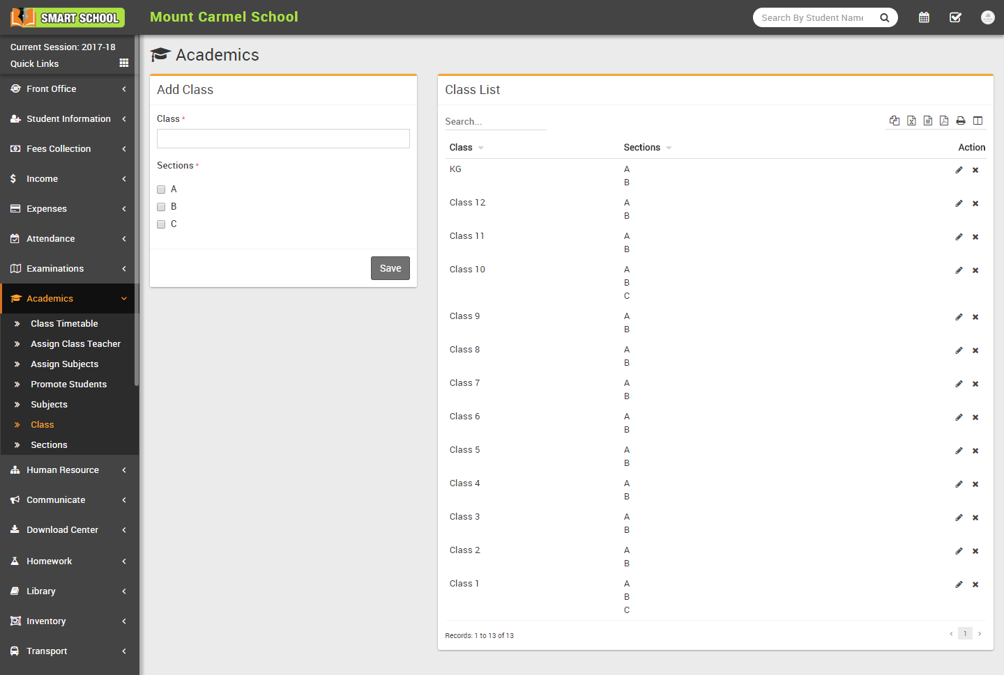Open the calendar icon in header
The height and width of the screenshot is (675, 1004).
tap(924, 17)
